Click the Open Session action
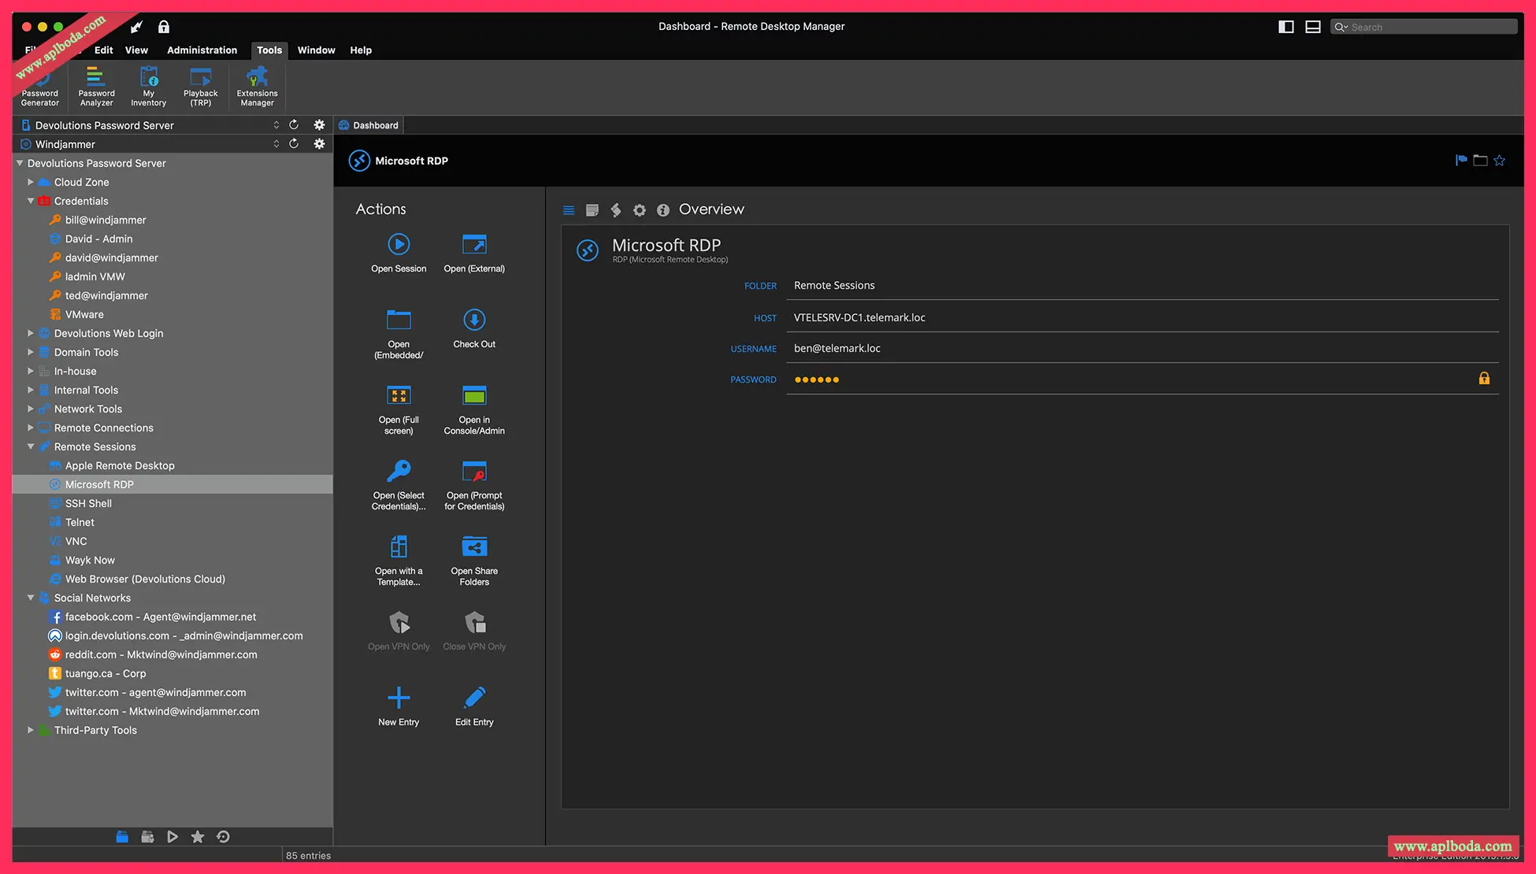This screenshot has height=874, width=1536. point(399,254)
